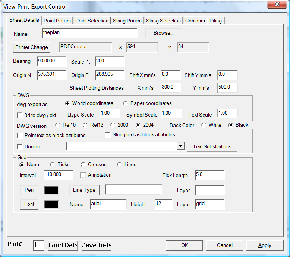Select Paper coordinates export option
The width and height of the screenshot is (290, 257).
point(126,103)
